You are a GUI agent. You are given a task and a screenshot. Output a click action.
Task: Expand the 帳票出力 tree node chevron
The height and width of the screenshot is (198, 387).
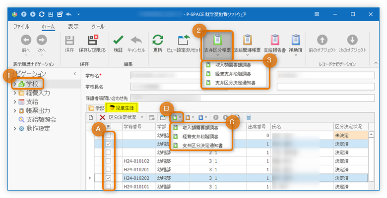15,110
